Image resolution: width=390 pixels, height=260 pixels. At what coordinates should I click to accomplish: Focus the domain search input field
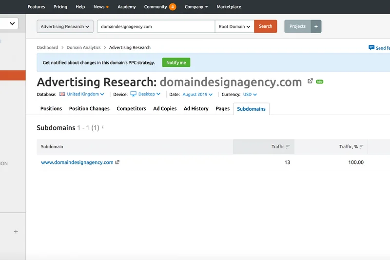(x=156, y=26)
